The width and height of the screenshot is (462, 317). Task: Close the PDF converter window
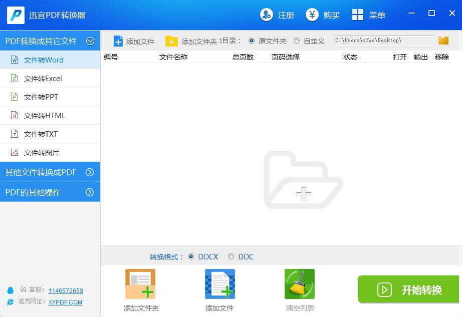(452, 13)
